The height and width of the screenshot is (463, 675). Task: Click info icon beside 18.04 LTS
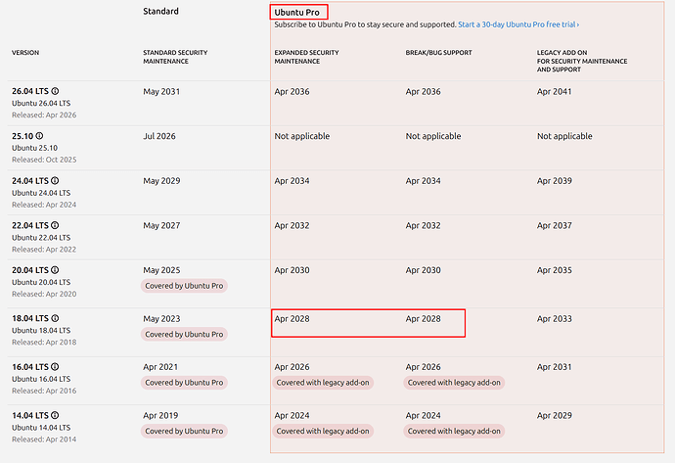pos(55,318)
